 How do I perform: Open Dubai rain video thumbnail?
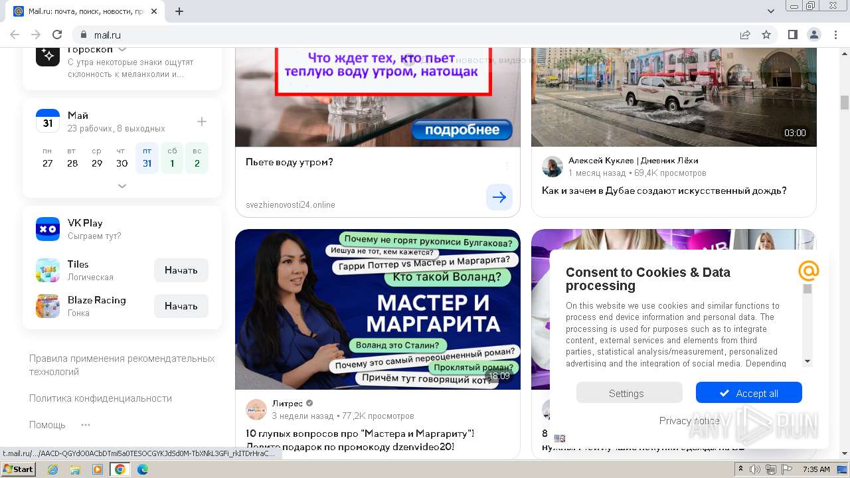674,97
